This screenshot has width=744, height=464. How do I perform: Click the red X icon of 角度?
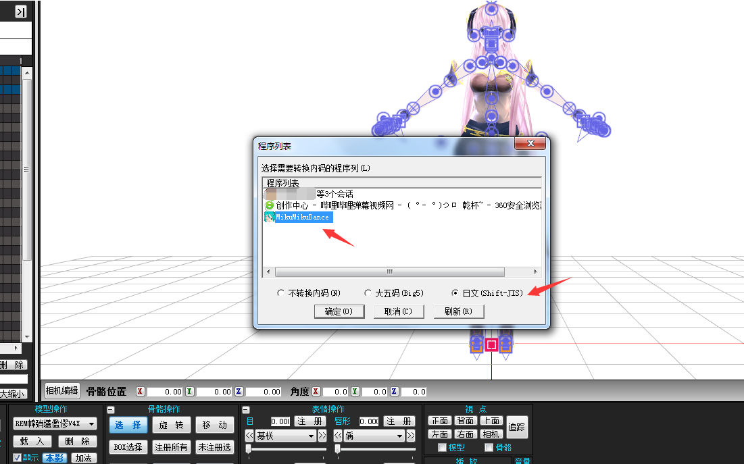click(x=316, y=392)
